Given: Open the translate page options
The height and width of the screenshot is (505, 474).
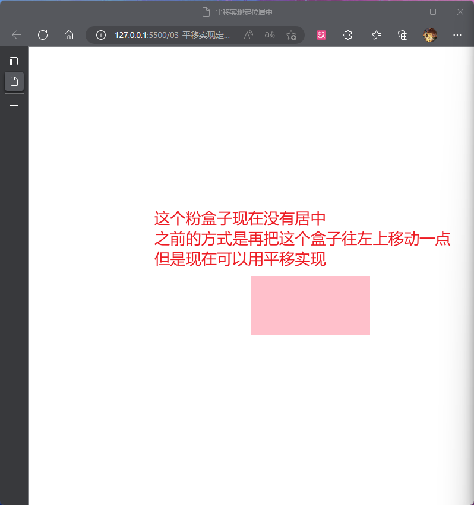Looking at the screenshot, I should (x=270, y=35).
